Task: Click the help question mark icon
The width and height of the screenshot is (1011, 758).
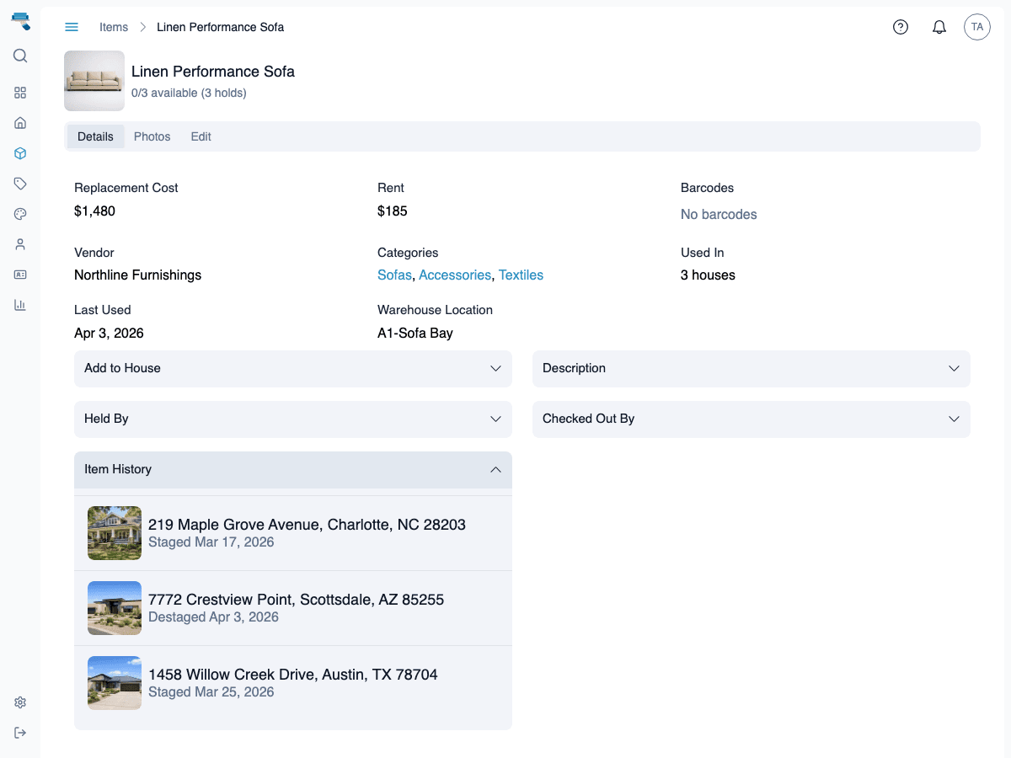Action: tap(901, 27)
